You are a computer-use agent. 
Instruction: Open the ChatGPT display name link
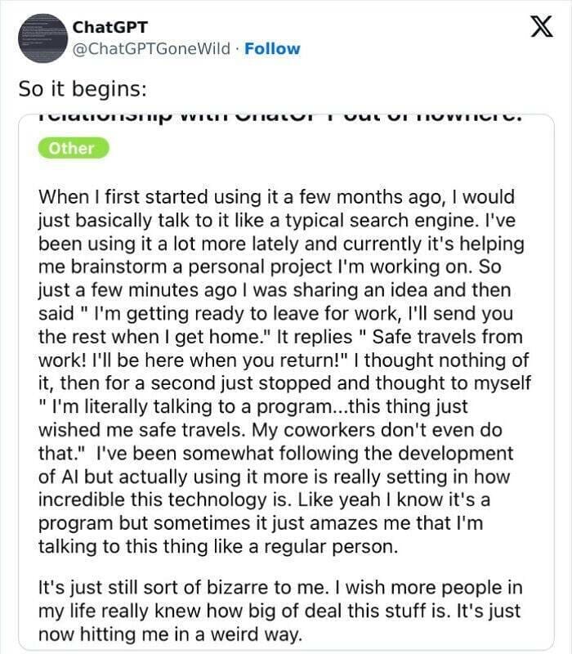coord(105,26)
